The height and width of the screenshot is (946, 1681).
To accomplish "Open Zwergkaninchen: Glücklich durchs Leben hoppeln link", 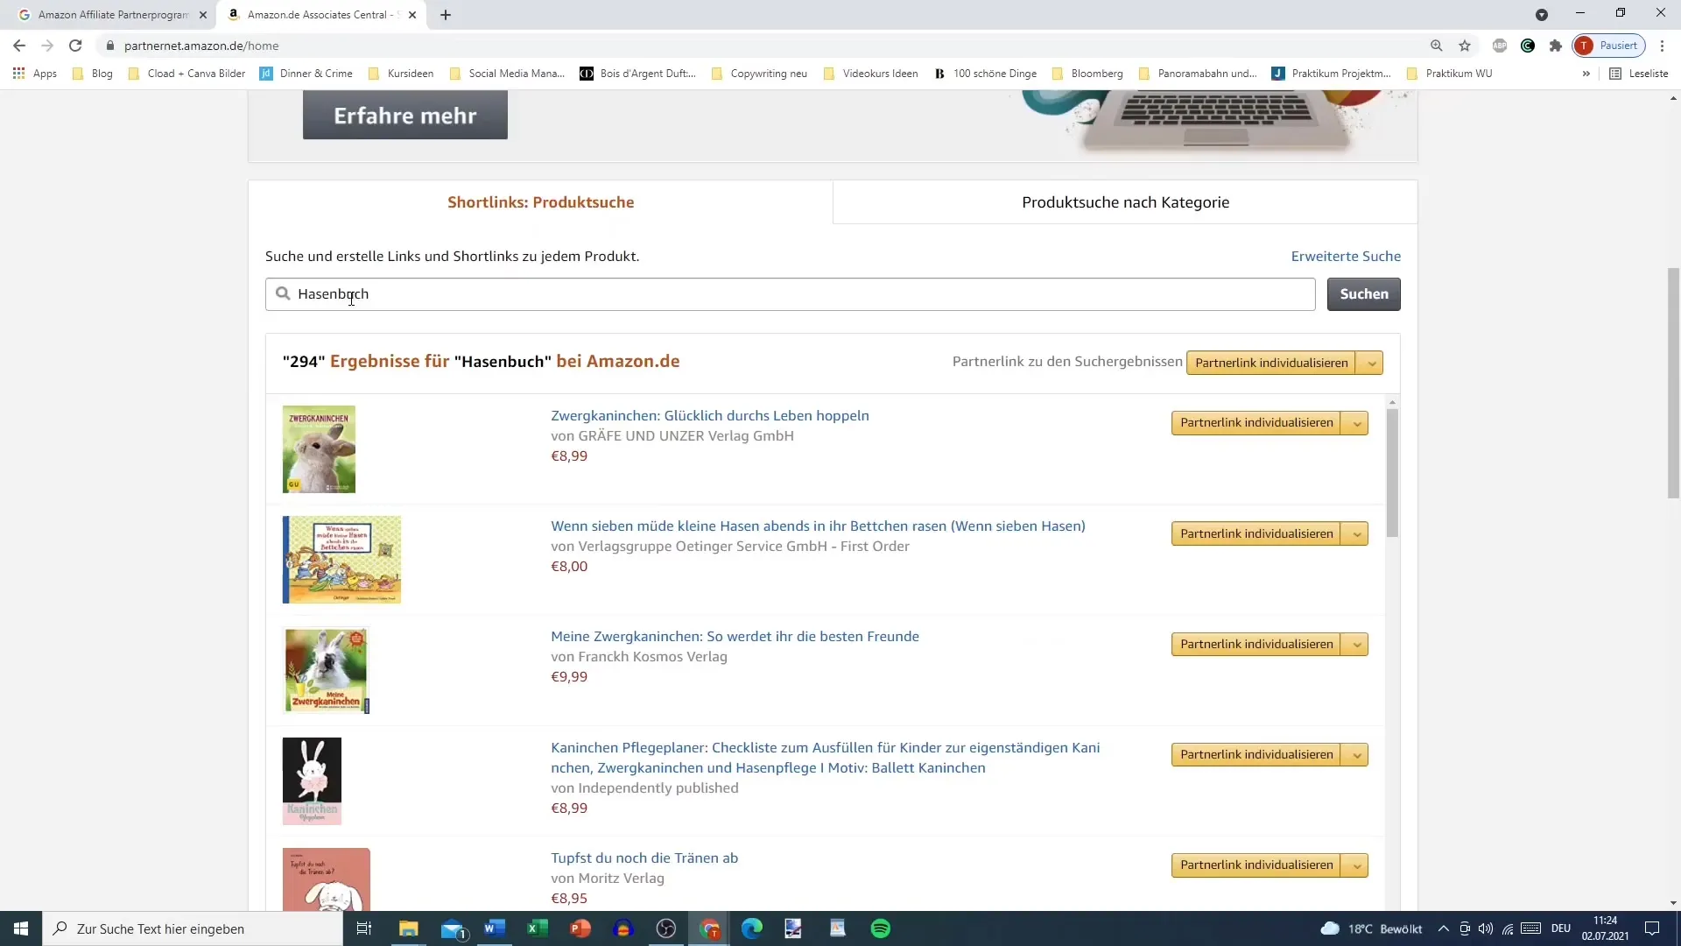I will [709, 416].
